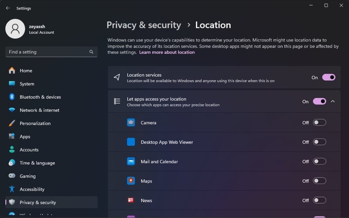Screen dimensions: 349x218
Task: Click the Network wifi icon
Action: click(12, 110)
